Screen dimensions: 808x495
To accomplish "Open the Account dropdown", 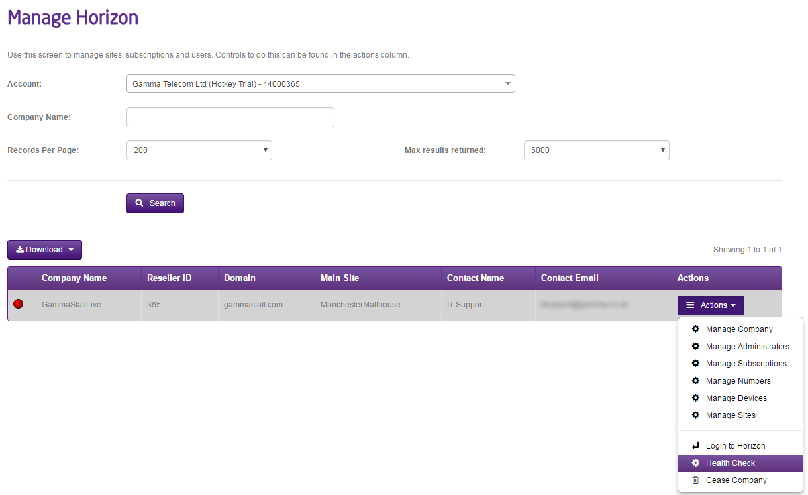I will (321, 84).
